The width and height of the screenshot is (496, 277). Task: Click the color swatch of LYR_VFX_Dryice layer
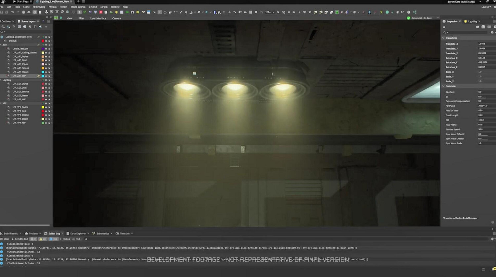[43, 107]
